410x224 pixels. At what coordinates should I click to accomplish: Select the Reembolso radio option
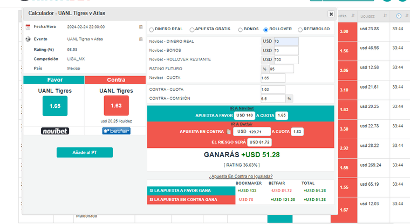tap(300, 30)
